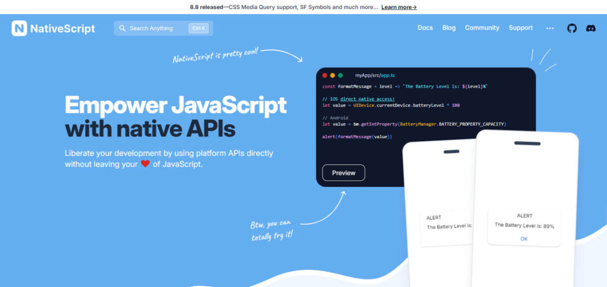This screenshot has width=607, height=287.
Task: Open the Discord community icon
Action: click(x=591, y=28)
